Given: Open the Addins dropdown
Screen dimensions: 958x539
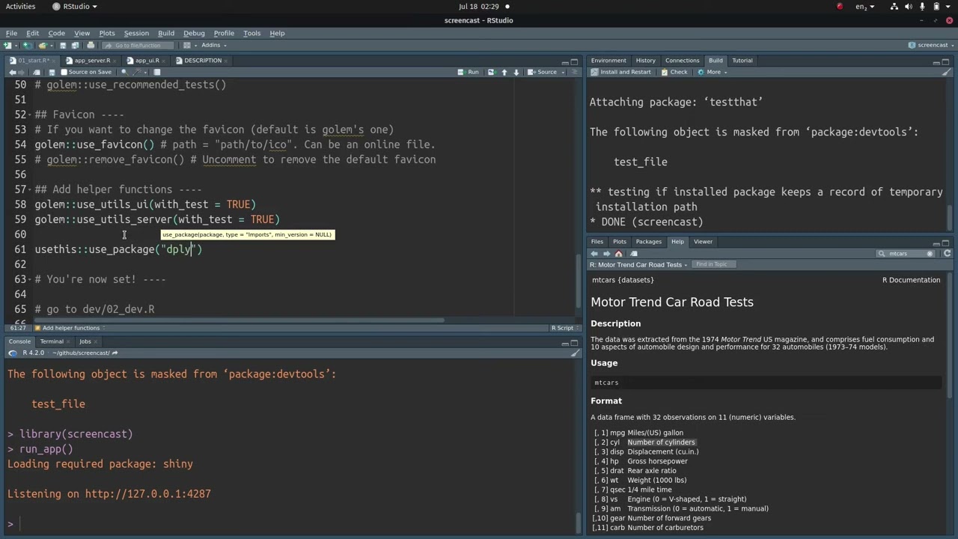Looking at the screenshot, I should tap(213, 46).
